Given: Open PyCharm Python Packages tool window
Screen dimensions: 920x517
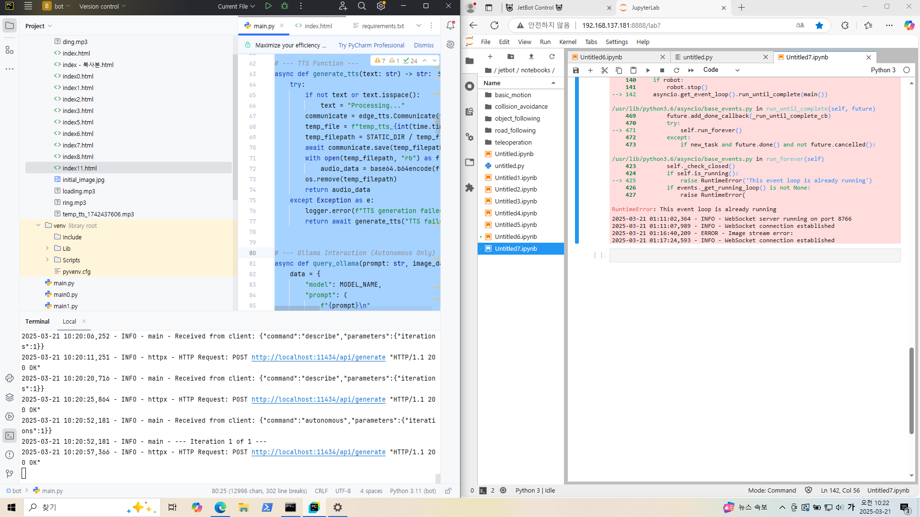Looking at the screenshot, I should point(10,397).
